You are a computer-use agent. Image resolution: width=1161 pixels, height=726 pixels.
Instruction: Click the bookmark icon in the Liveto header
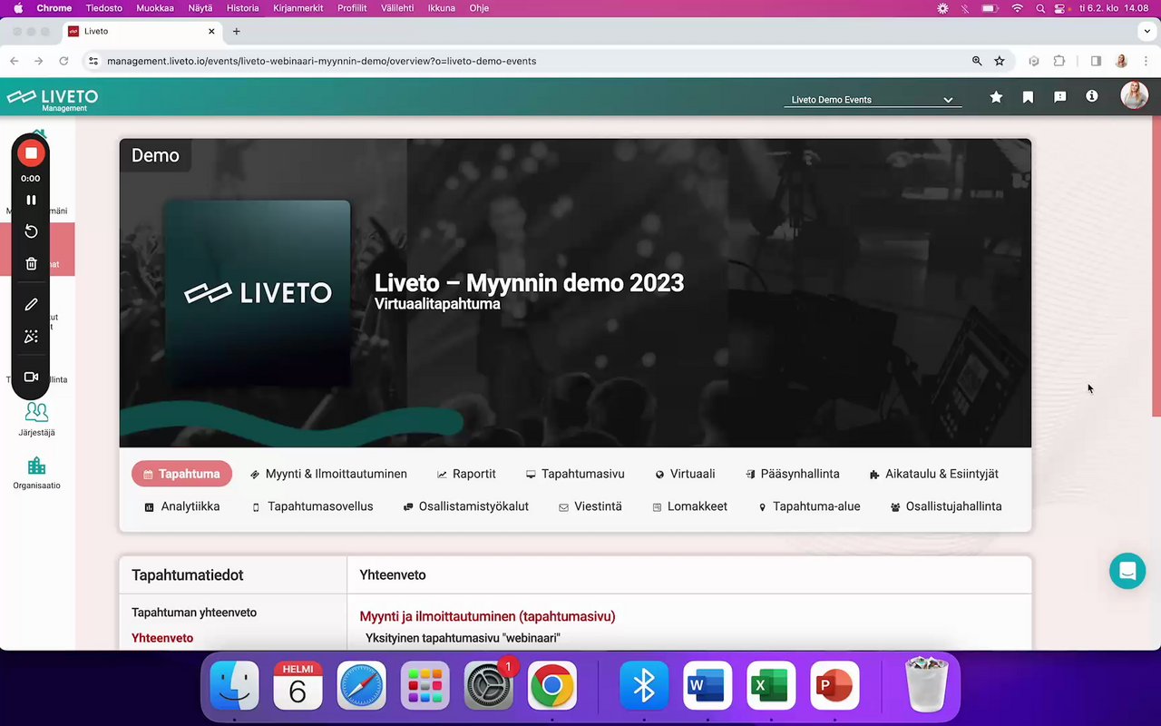pyautogui.click(x=1028, y=97)
